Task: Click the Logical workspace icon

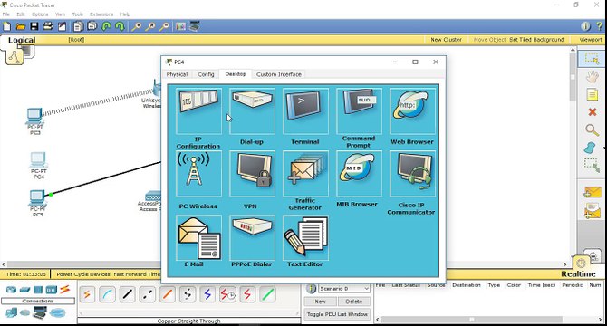Action: click(x=14, y=56)
